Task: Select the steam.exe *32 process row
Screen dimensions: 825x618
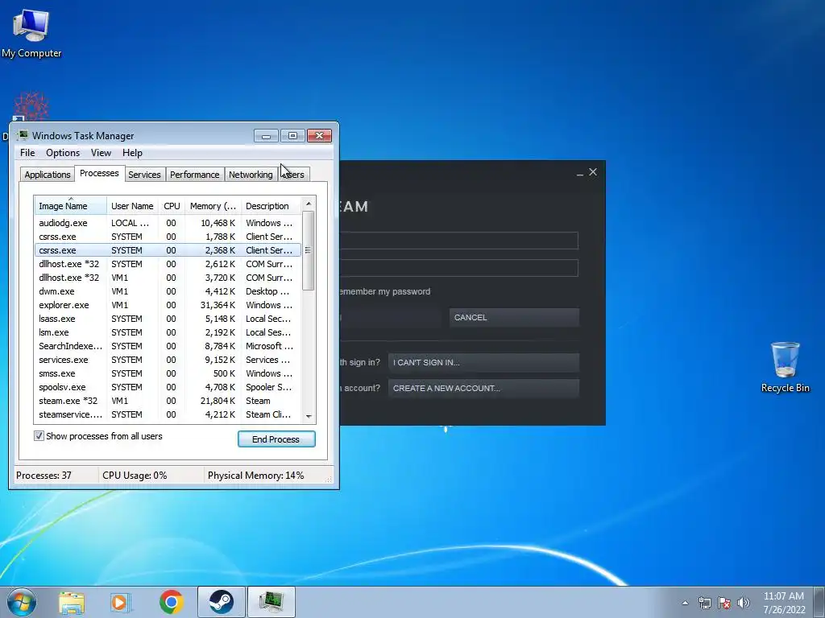Action: point(168,401)
